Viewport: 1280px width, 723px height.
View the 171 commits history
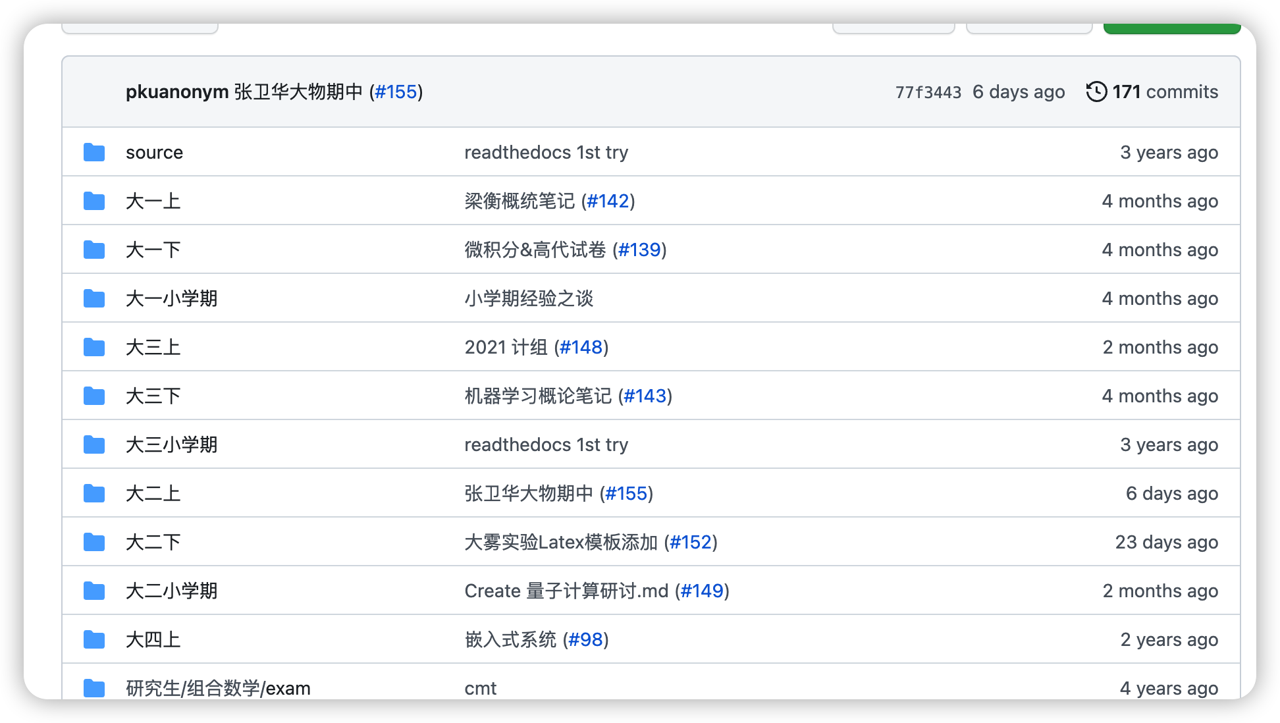tap(1165, 92)
